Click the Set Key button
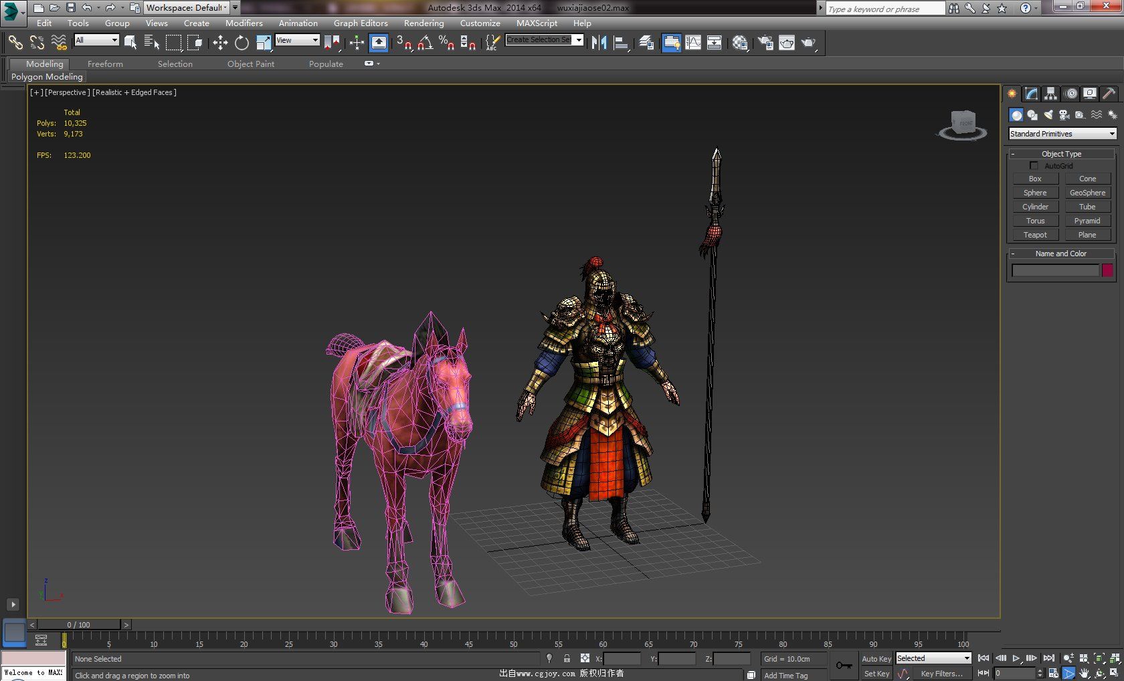The height and width of the screenshot is (681, 1124). 876,674
